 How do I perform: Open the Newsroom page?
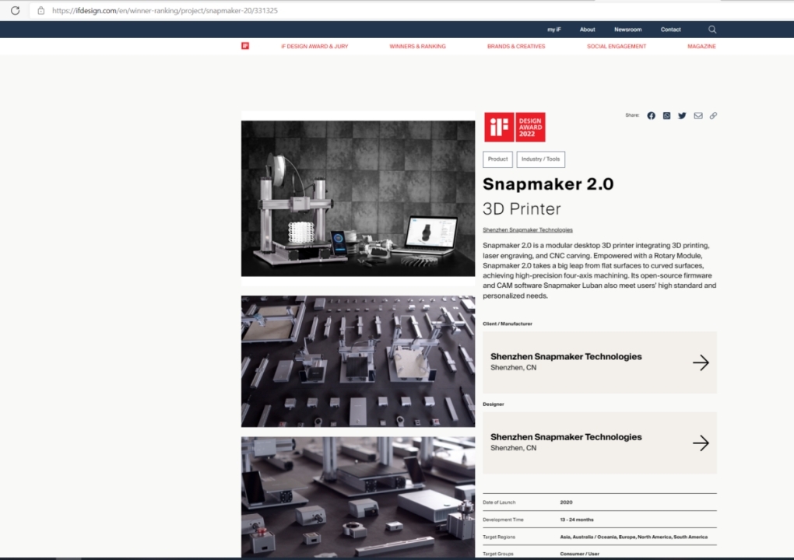627,29
